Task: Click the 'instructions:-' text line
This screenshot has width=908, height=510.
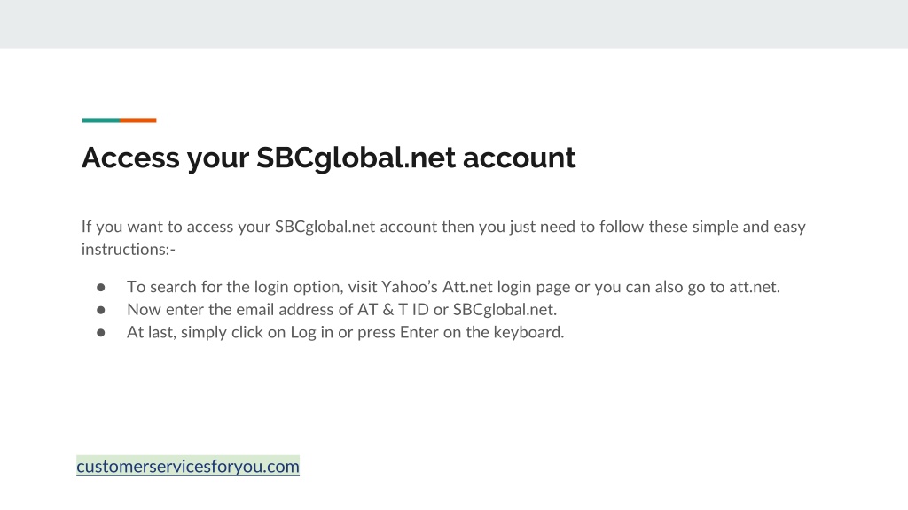Action: (128, 249)
